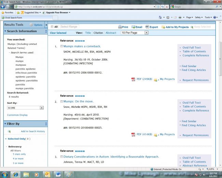Open Windows Explorer folder on taskbar
222x178 pixels.
click(26, 175)
